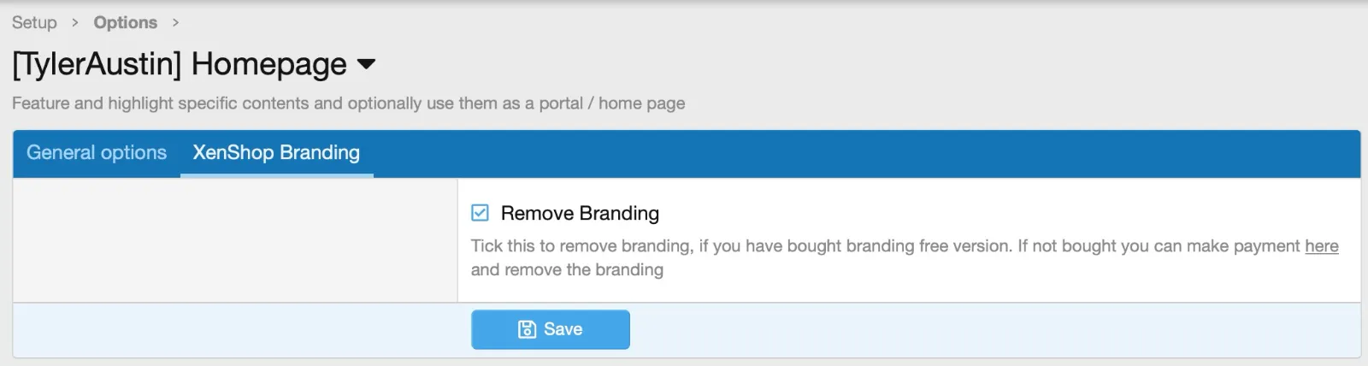
Task: Select the XenShop Branding tab
Action: [276, 153]
